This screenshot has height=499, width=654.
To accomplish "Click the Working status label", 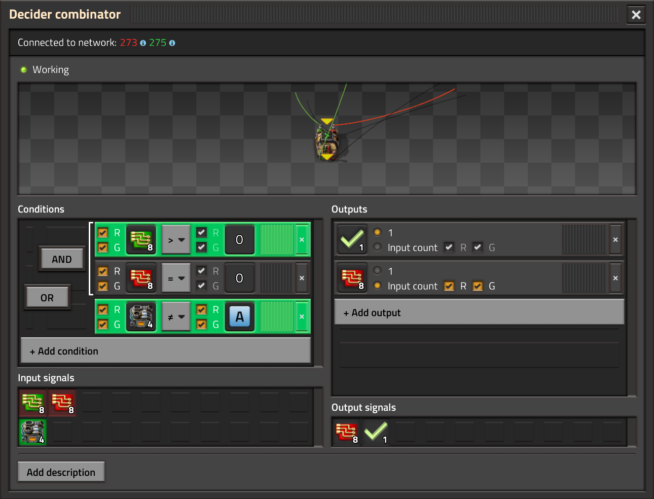I will (x=50, y=70).
